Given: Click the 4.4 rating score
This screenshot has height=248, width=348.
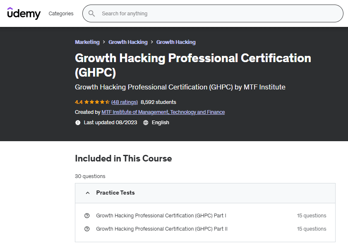Looking at the screenshot, I should (x=79, y=102).
